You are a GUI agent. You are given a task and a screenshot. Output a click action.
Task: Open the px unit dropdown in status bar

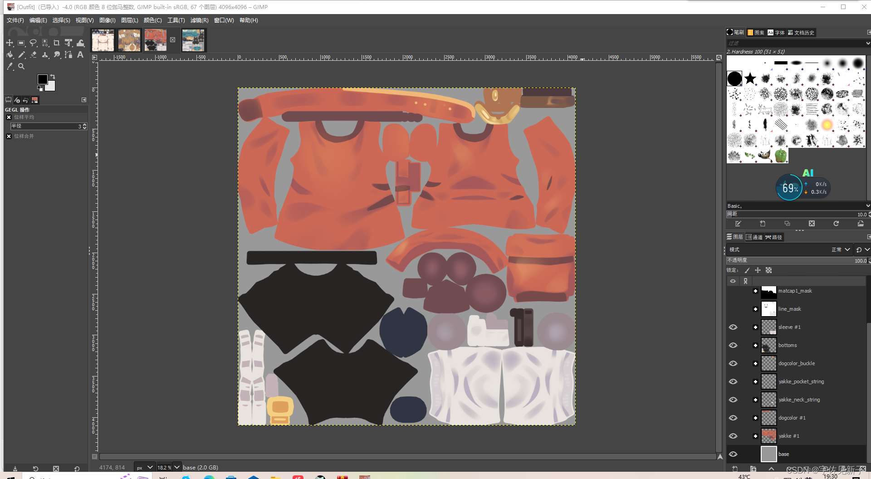[x=144, y=467]
